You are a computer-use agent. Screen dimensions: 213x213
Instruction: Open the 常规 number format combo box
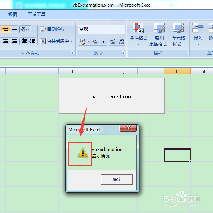pyautogui.click(x=102, y=29)
